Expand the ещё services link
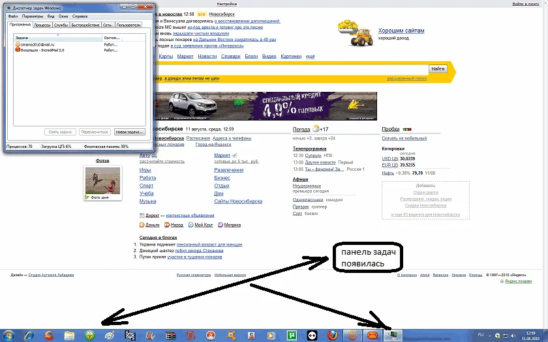 pyautogui.click(x=311, y=56)
